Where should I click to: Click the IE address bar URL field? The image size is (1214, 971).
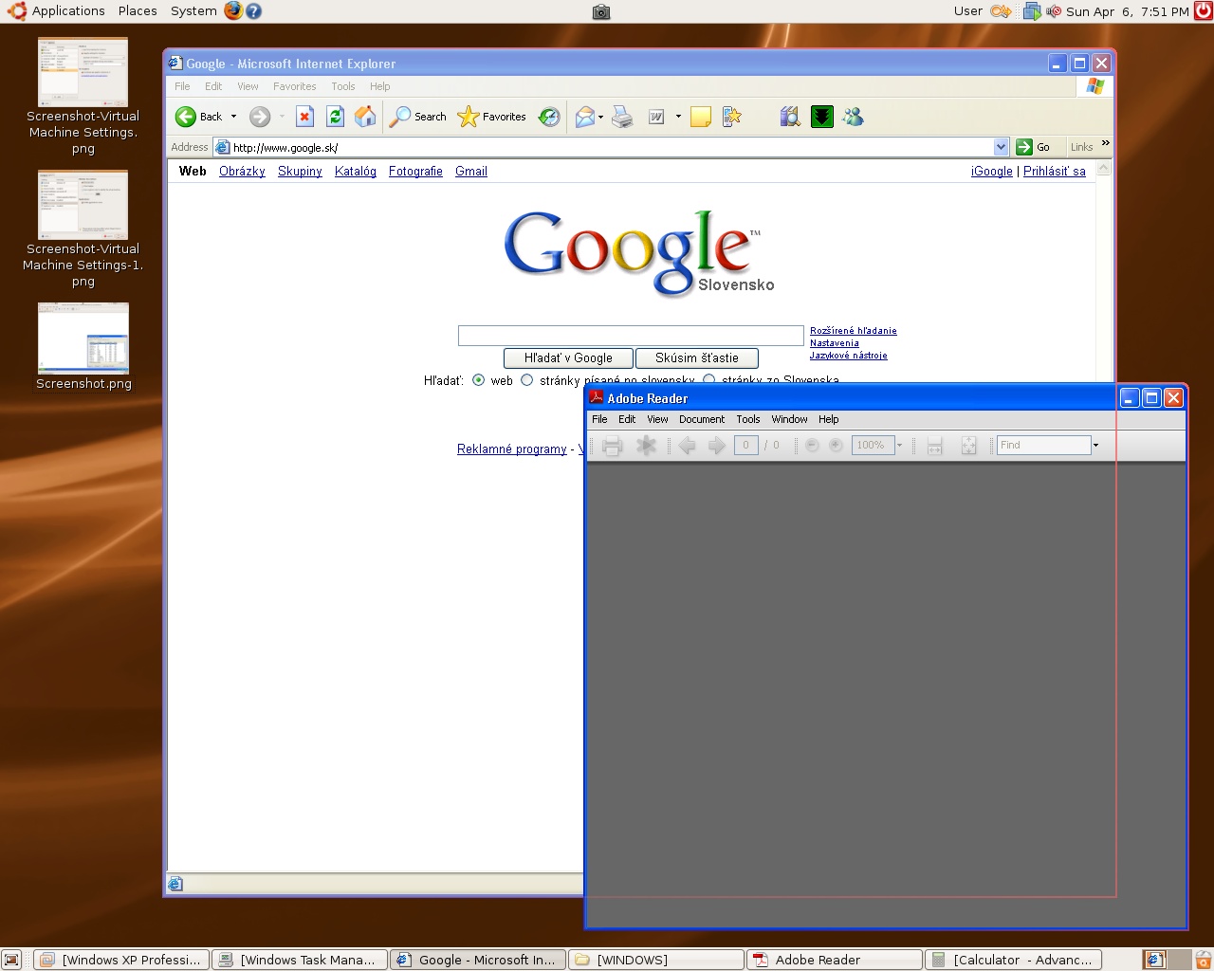click(x=612, y=147)
